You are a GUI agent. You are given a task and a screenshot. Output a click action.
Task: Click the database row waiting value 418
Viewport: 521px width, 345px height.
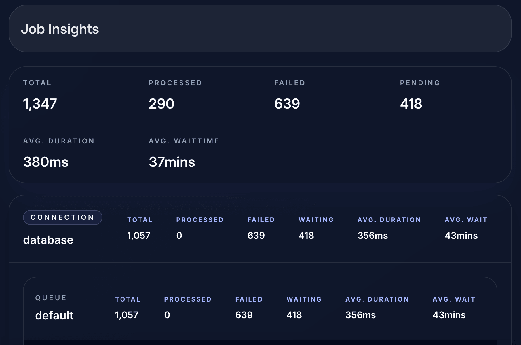[306, 236]
